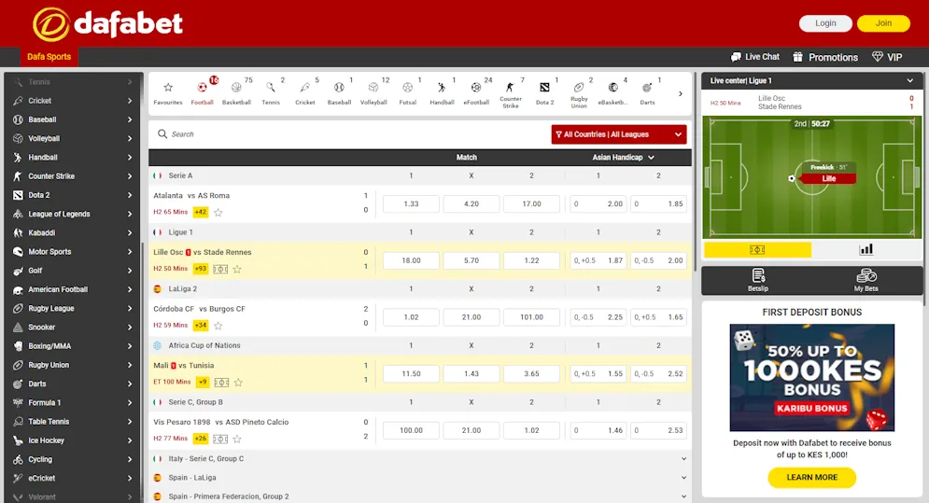The height and width of the screenshot is (503, 929).
Task: Open Kabaddi in left sidebar
Action: tap(74, 233)
